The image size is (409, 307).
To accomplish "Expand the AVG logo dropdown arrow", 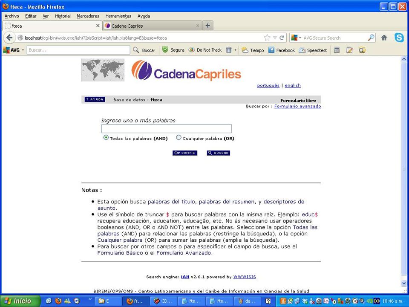I will pos(23,50).
